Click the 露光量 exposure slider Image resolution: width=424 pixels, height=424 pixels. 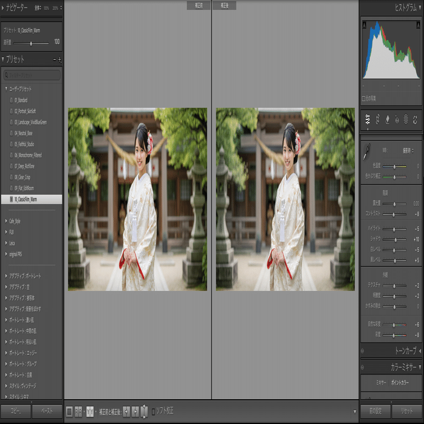394,204
